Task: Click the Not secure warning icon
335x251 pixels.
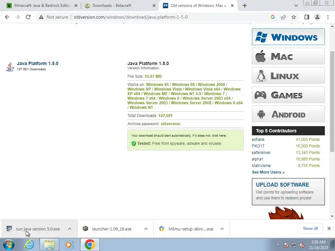Action: pyautogui.click(x=41, y=17)
